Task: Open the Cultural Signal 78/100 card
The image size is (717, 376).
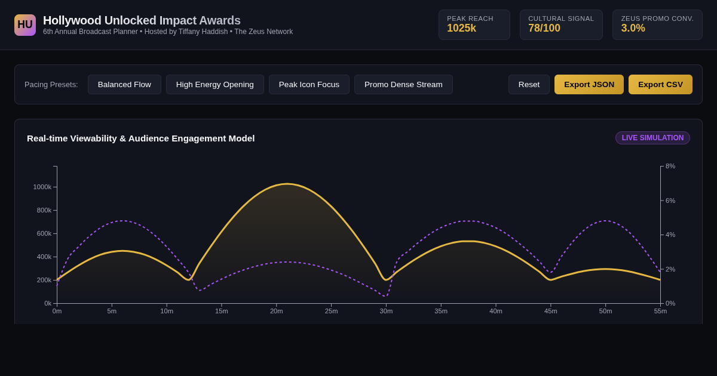Action: [561, 24]
